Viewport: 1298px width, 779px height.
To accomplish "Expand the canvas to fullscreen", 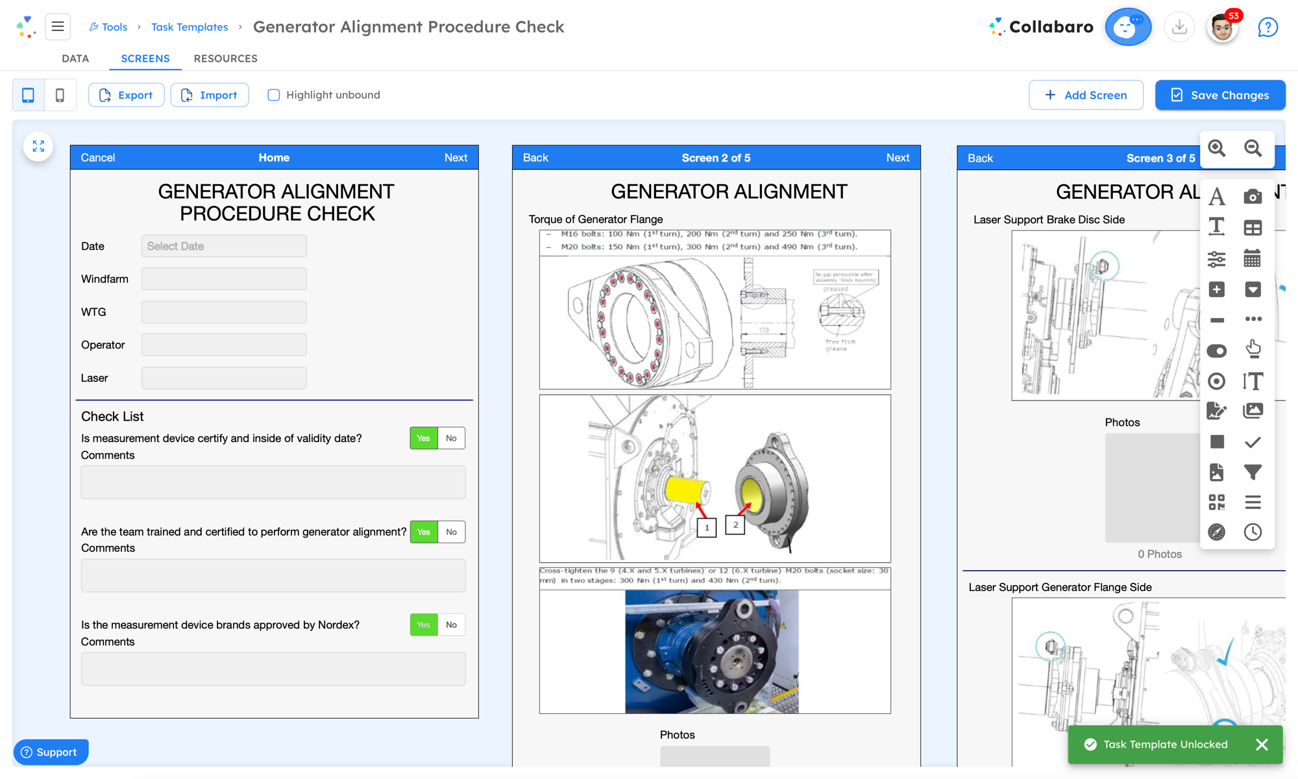I will tap(38, 147).
